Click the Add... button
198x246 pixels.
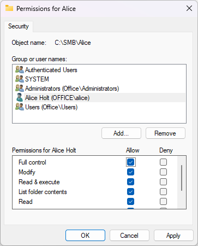click(121, 133)
